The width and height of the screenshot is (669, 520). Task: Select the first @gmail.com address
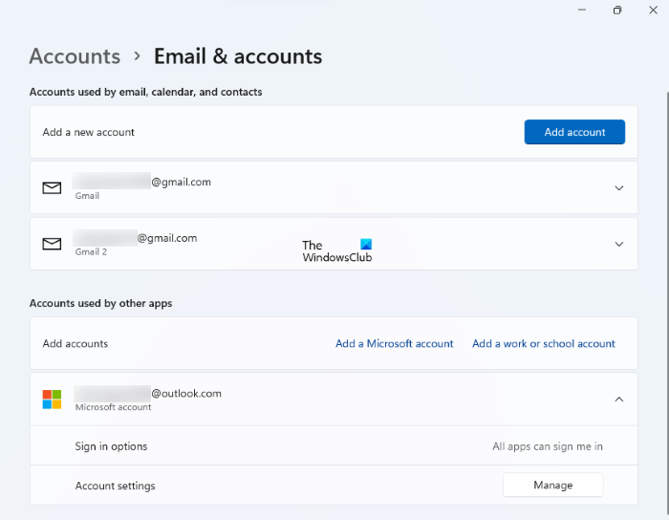(x=181, y=182)
